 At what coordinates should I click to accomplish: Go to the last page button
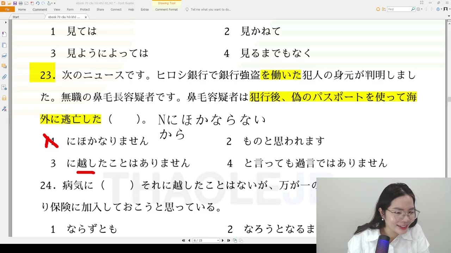(229, 240)
